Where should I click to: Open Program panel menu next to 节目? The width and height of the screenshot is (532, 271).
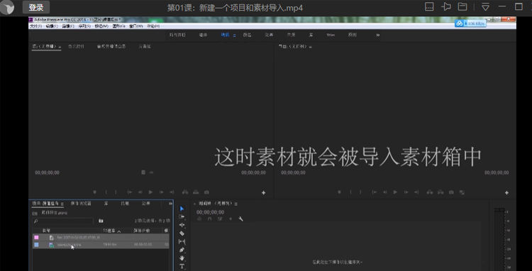click(310, 47)
